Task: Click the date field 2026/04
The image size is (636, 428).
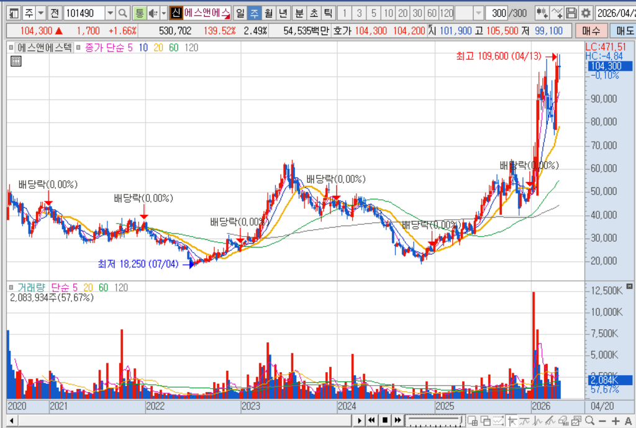Action: [x=616, y=14]
